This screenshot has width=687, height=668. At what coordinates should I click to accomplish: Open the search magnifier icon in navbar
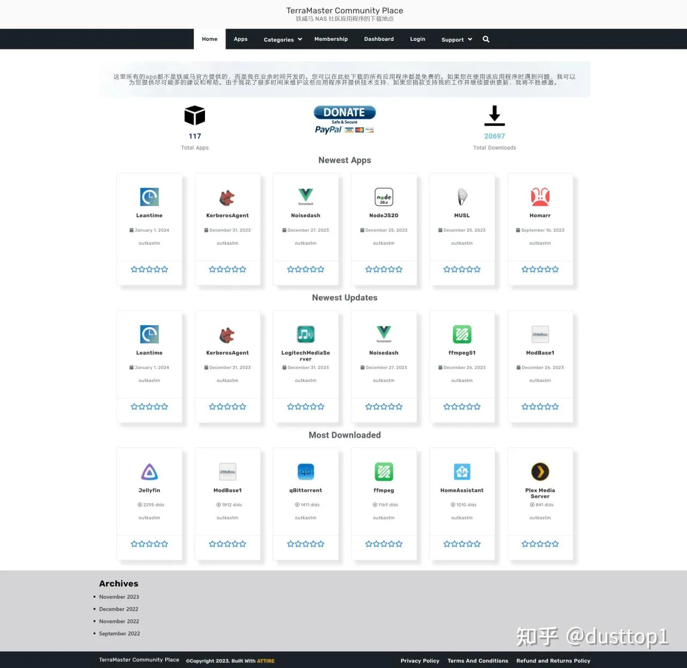(486, 39)
